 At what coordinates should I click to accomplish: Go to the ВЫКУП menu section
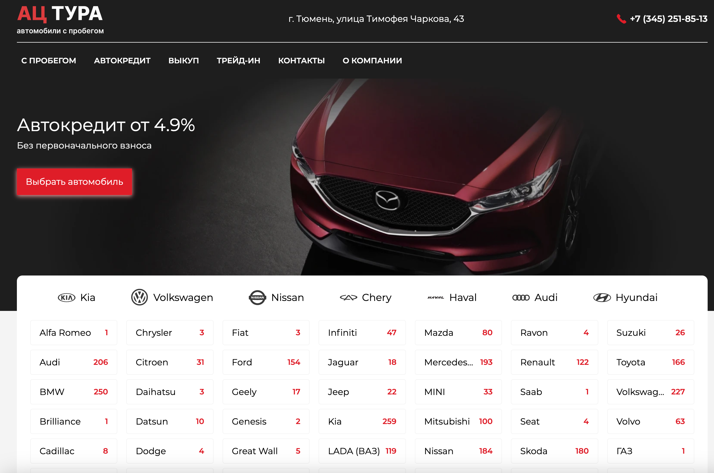(183, 61)
